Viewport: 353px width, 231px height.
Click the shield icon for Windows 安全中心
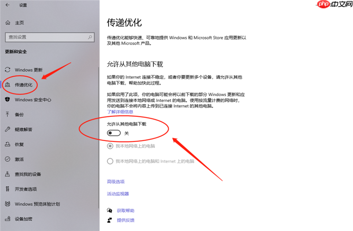point(8,100)
